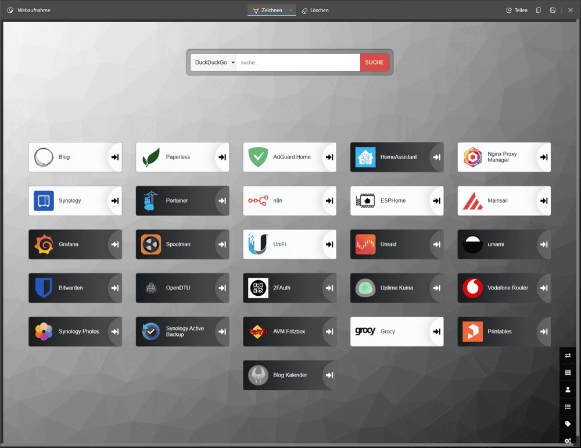Click the Synology blue icon
The width and height of the screenshot is (581, 448).
[44, 201]
